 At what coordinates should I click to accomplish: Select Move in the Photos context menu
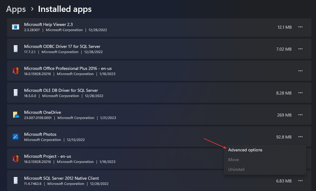(x=233, y=160)
